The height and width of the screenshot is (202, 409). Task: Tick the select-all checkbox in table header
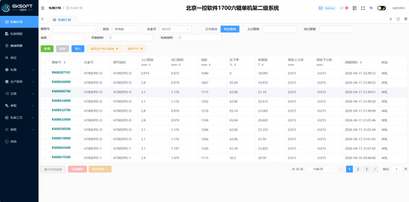tap(44, 62)
